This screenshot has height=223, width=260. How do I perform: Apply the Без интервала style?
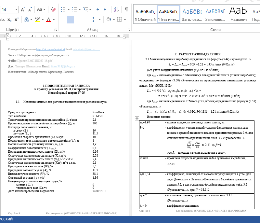coord(169,15)
